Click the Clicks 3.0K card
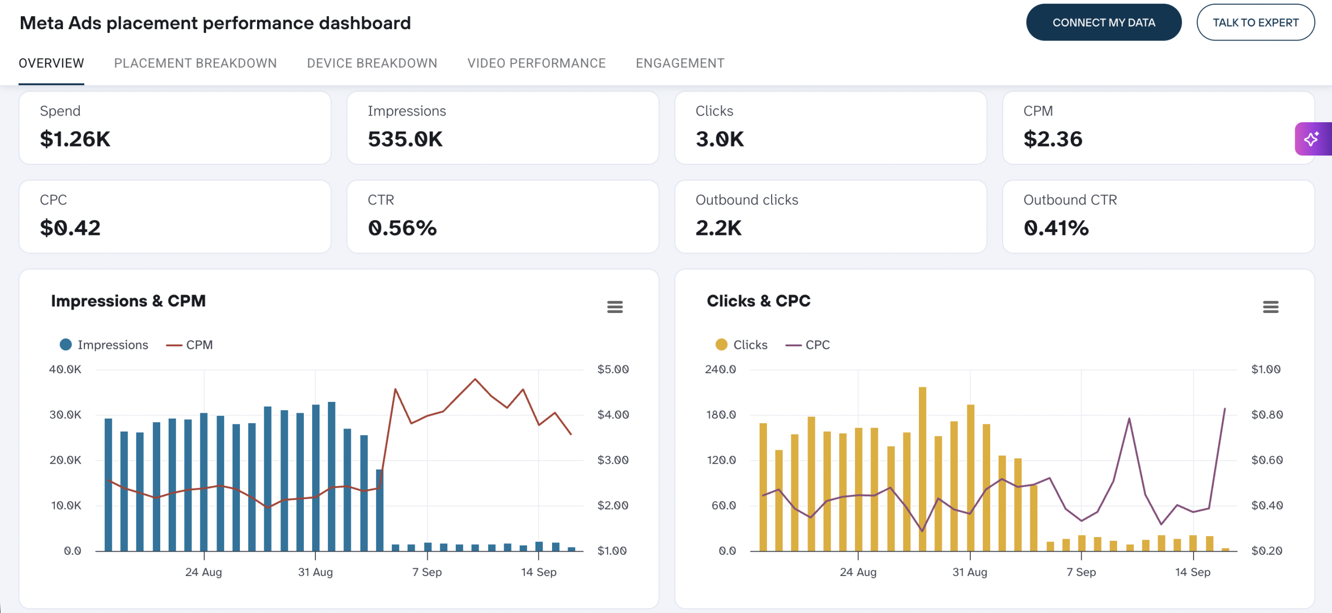1332x613 pixels. 830,128
